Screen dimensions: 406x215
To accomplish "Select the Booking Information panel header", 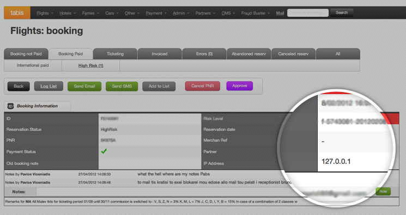I will tap(37, 106).
